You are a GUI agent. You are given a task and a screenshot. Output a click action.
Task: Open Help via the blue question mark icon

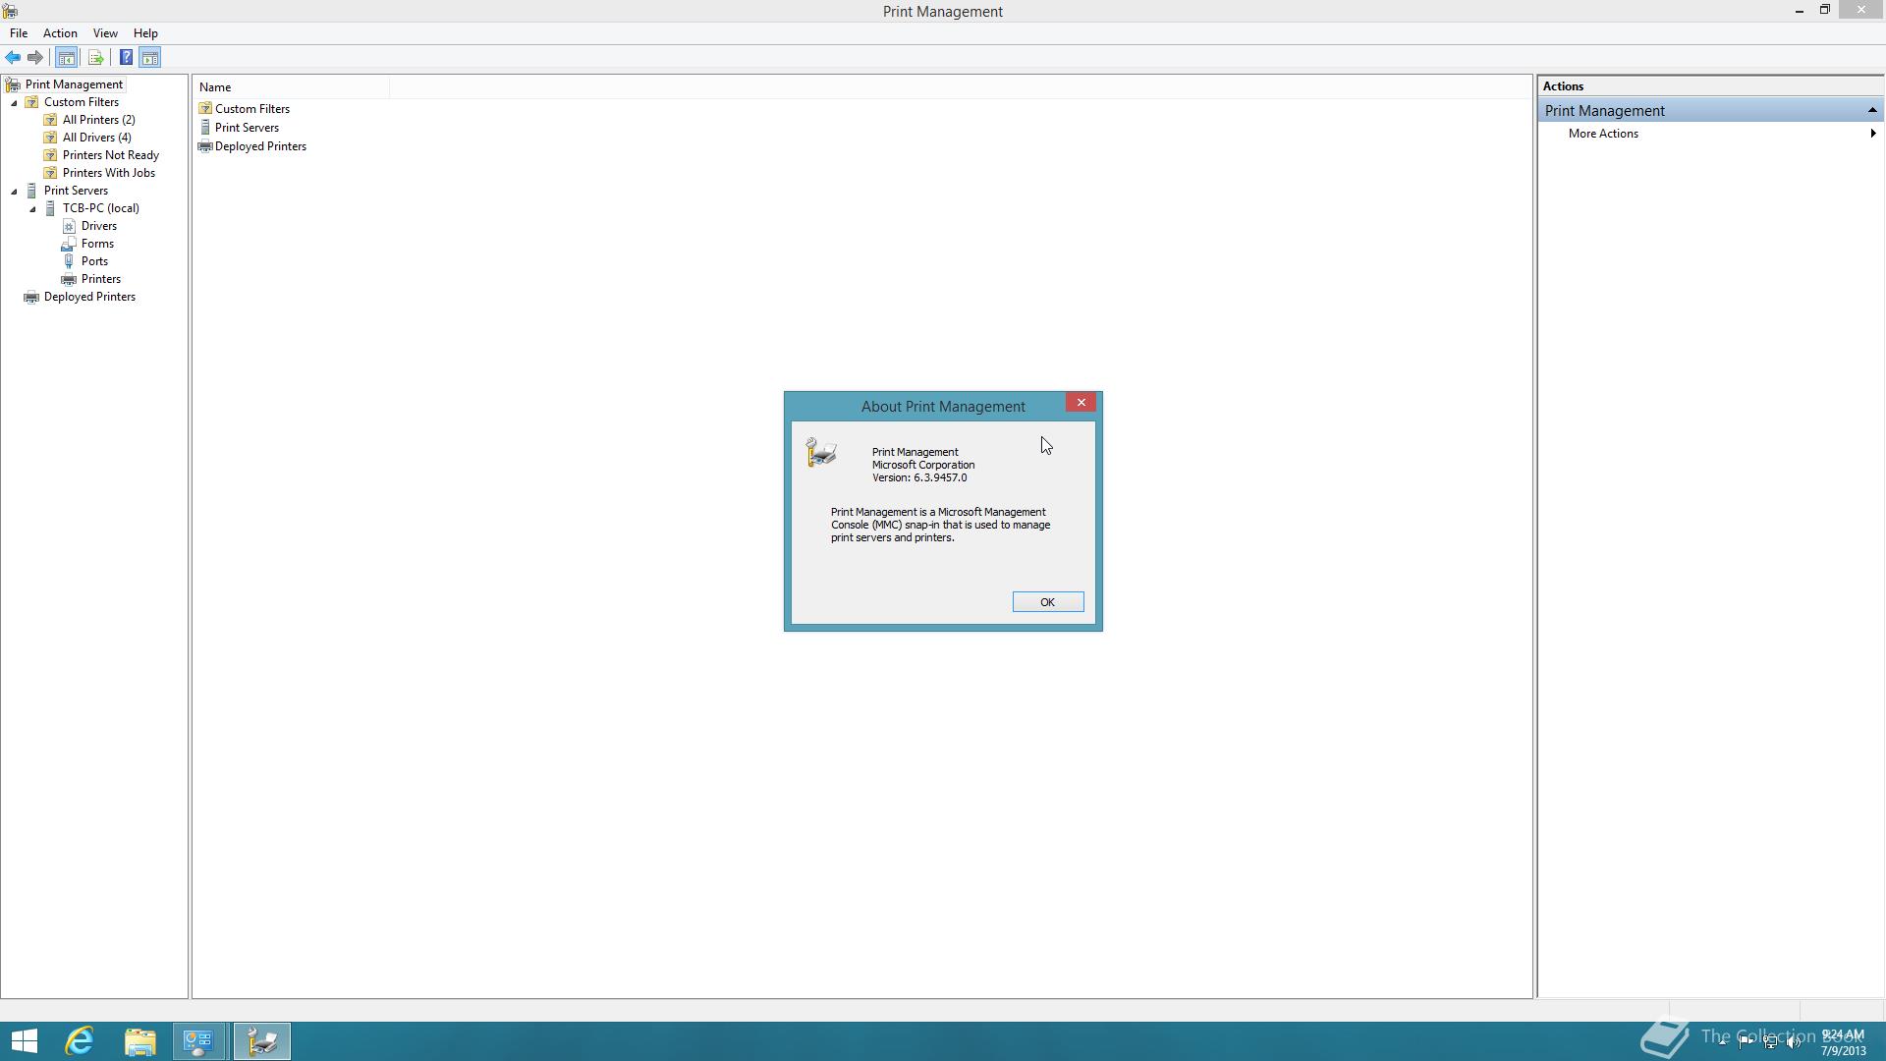126,58
